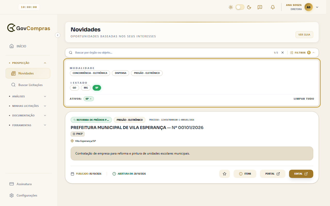Expand the Minhas Licitações section
The width and height of the screenshot is (330, 206).
pos(28,106)
